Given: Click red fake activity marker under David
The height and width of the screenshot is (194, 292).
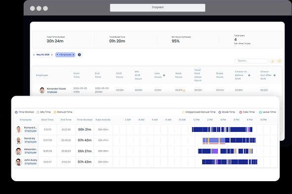Looking at the screenshot, I should [x=214, y=144].
